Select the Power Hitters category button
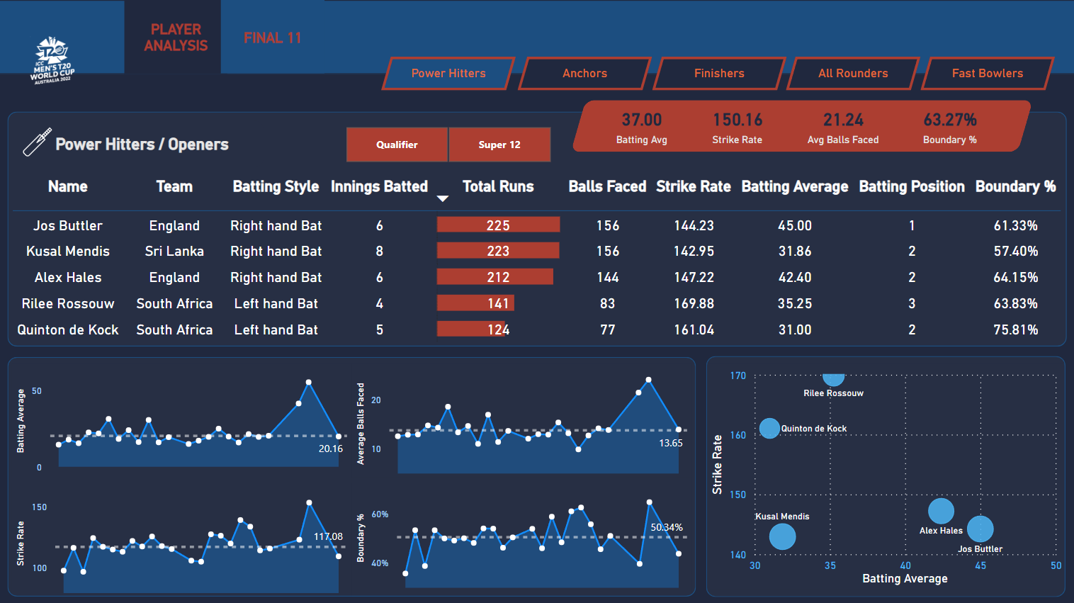Image resolution: width=1074 pixels, height=603 pixels. 448,74
